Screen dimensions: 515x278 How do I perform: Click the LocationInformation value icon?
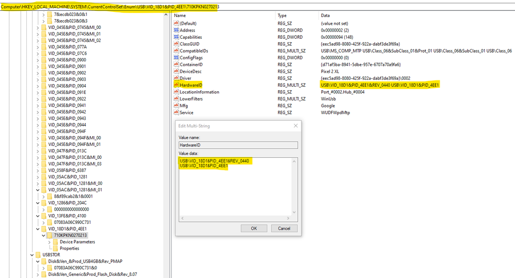(176, 92)
